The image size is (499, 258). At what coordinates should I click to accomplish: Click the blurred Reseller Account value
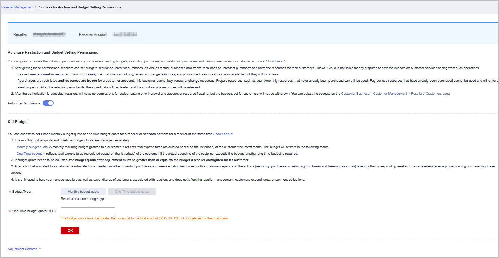[125, 34]
